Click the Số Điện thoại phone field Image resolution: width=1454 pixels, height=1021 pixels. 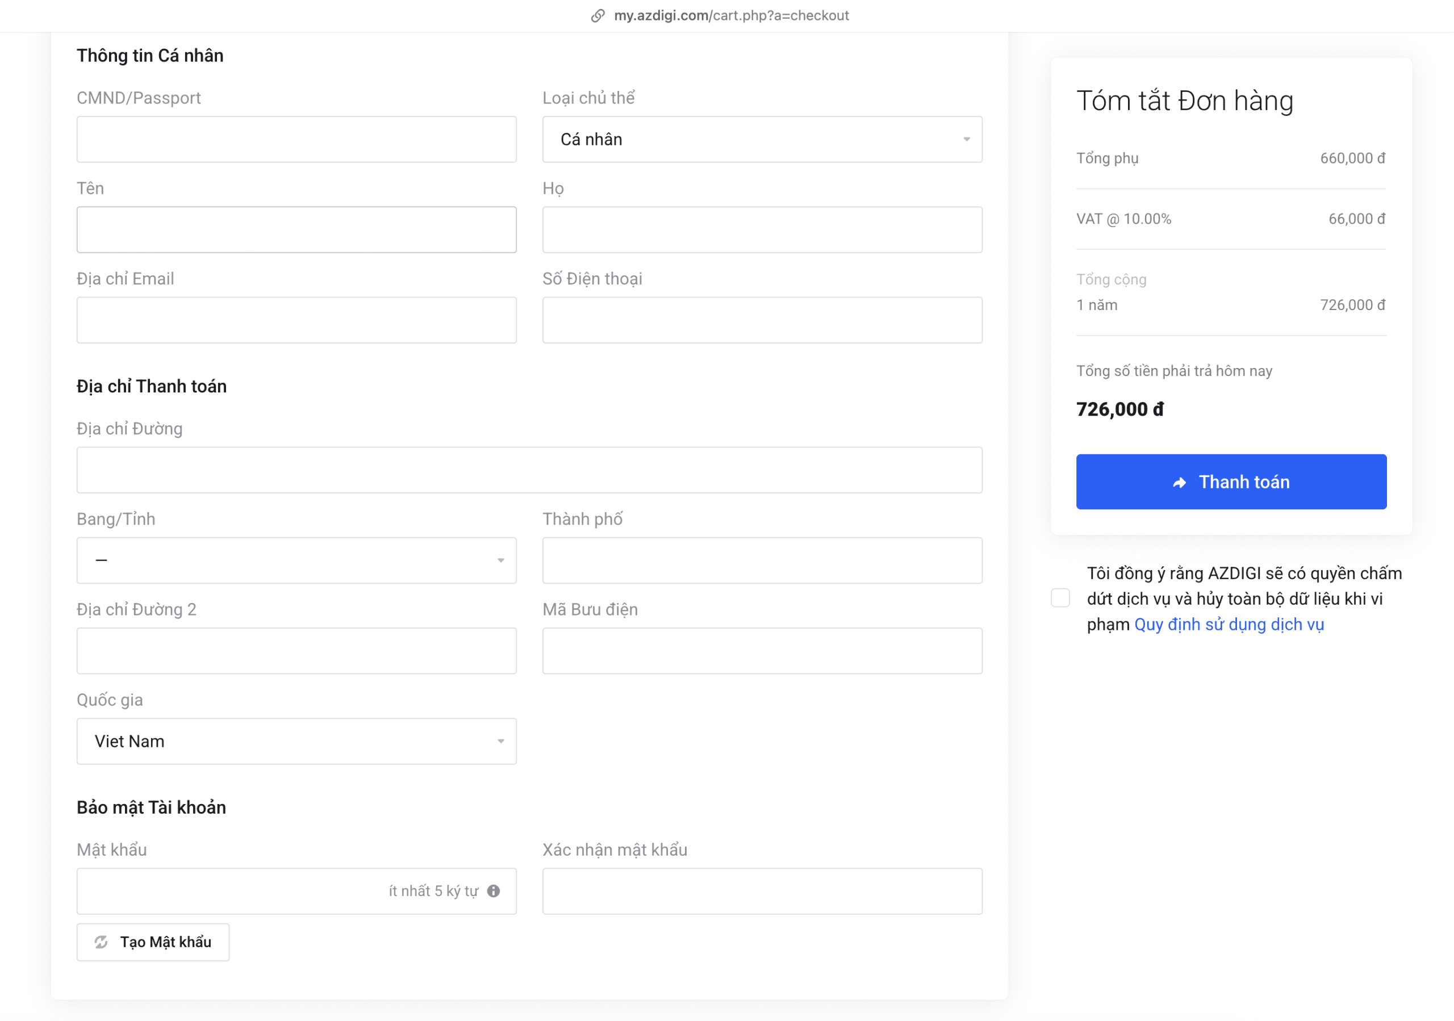tap(762, 320)
